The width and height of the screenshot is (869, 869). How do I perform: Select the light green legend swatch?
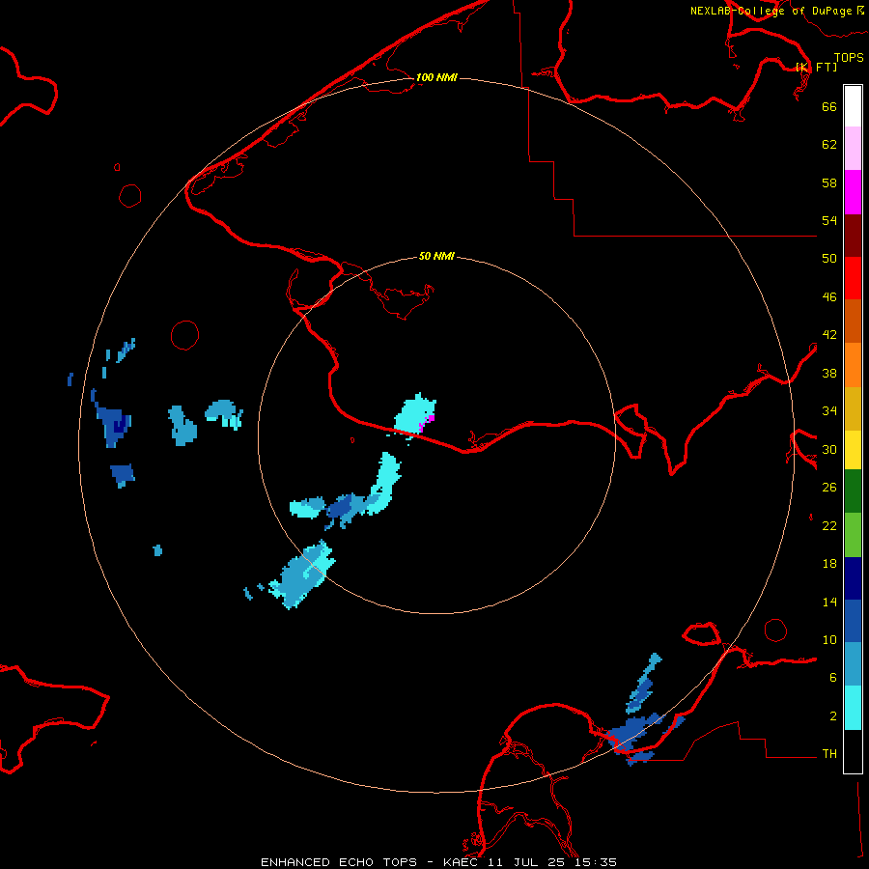pyautogui.click(x=853, y=535)
